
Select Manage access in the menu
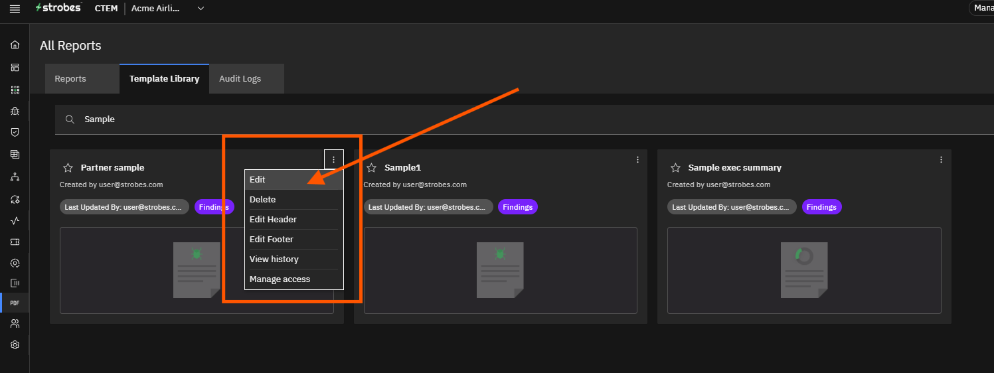[293, 279]
